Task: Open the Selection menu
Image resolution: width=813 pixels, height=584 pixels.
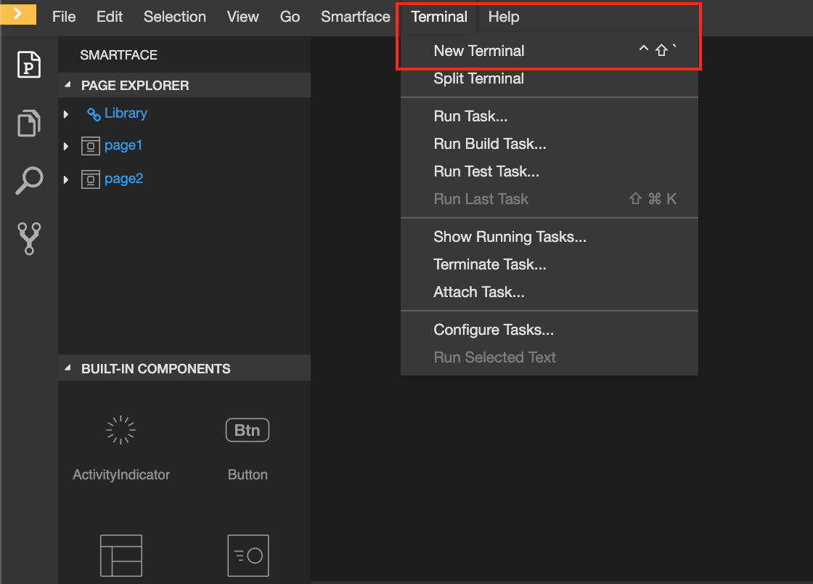Action: tap(175, 17)
